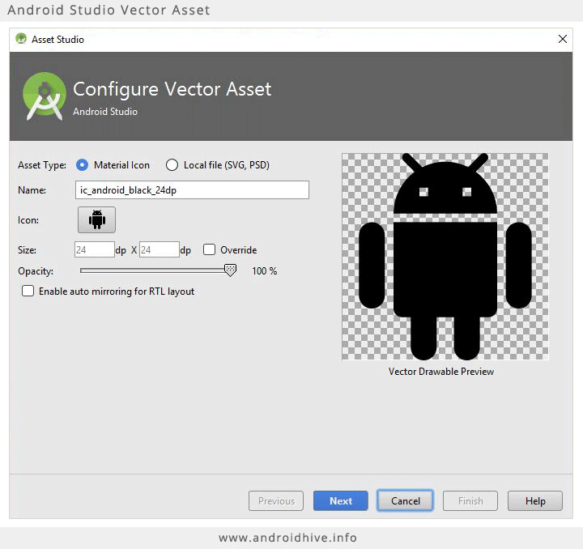The image size is (583, 549).
Task: Click the Next button
Action: (x=341, y=500)
